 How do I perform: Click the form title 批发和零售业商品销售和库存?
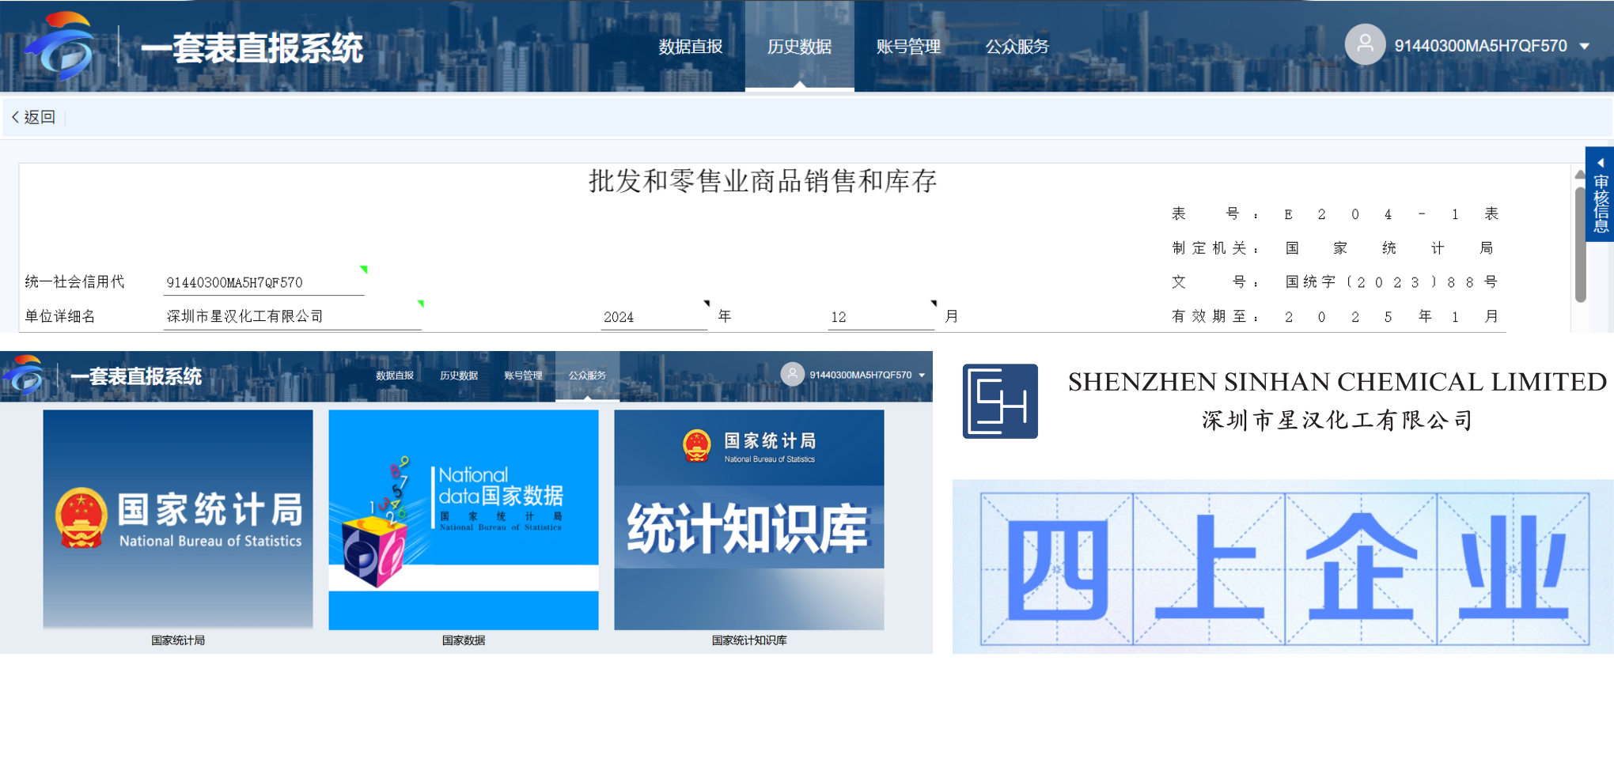(x=763, y=181)
